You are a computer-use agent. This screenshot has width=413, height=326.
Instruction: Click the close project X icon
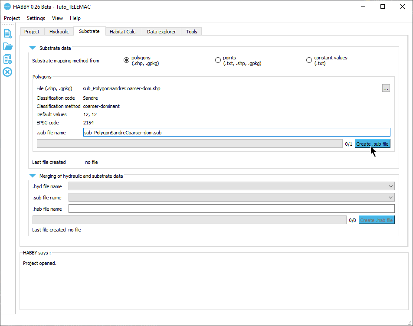[x=7, y=72]
